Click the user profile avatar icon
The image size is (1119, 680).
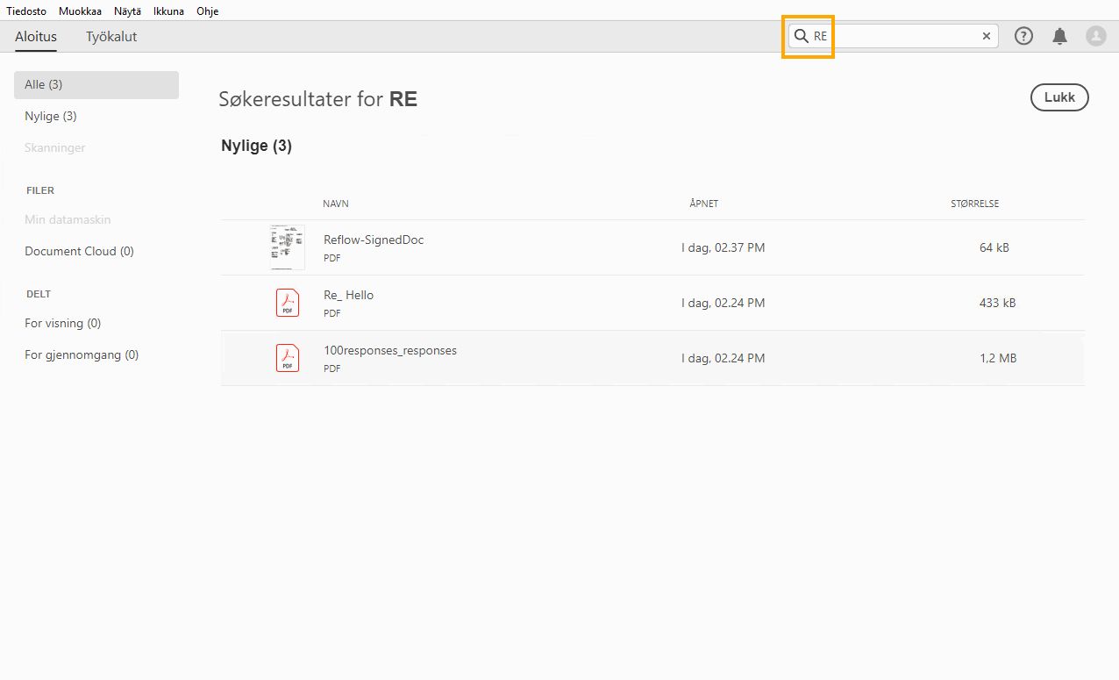[x=1096, y=36]
